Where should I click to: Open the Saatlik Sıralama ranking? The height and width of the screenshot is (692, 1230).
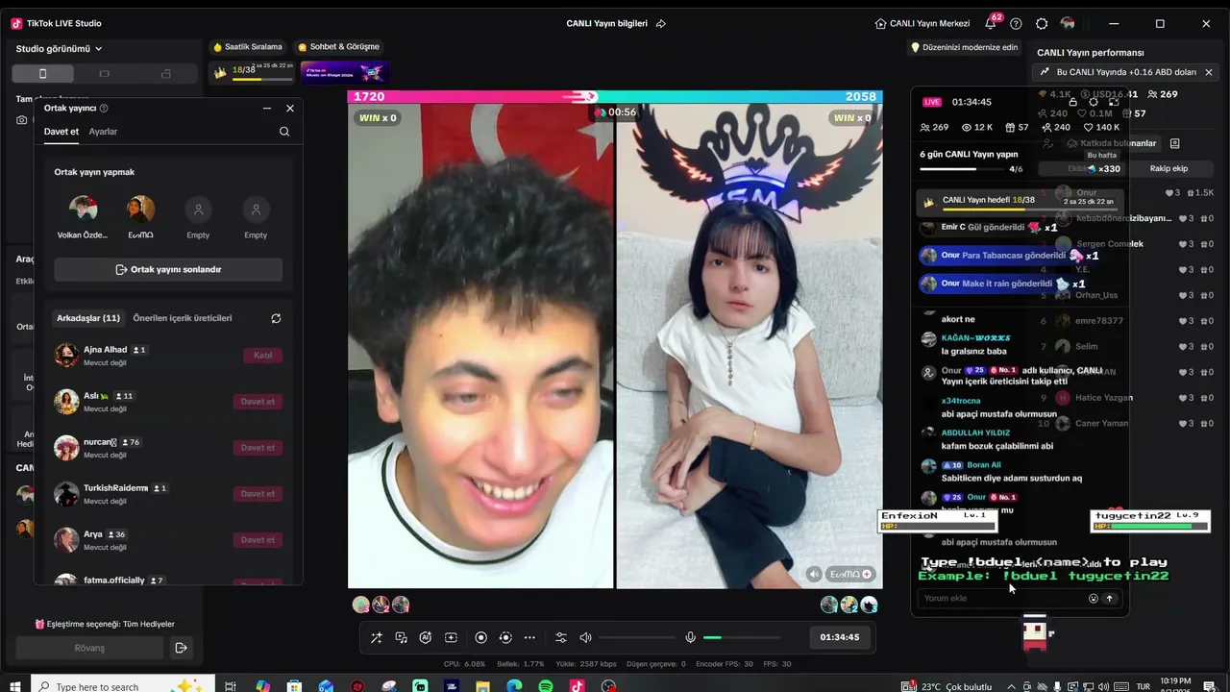tap(248, 46)
